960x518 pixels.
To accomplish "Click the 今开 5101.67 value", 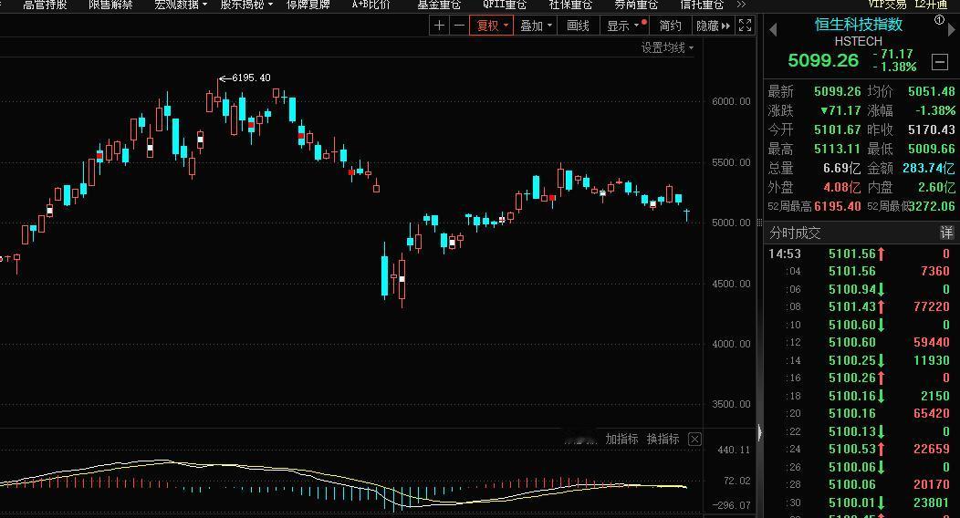I will coord(837,129).
